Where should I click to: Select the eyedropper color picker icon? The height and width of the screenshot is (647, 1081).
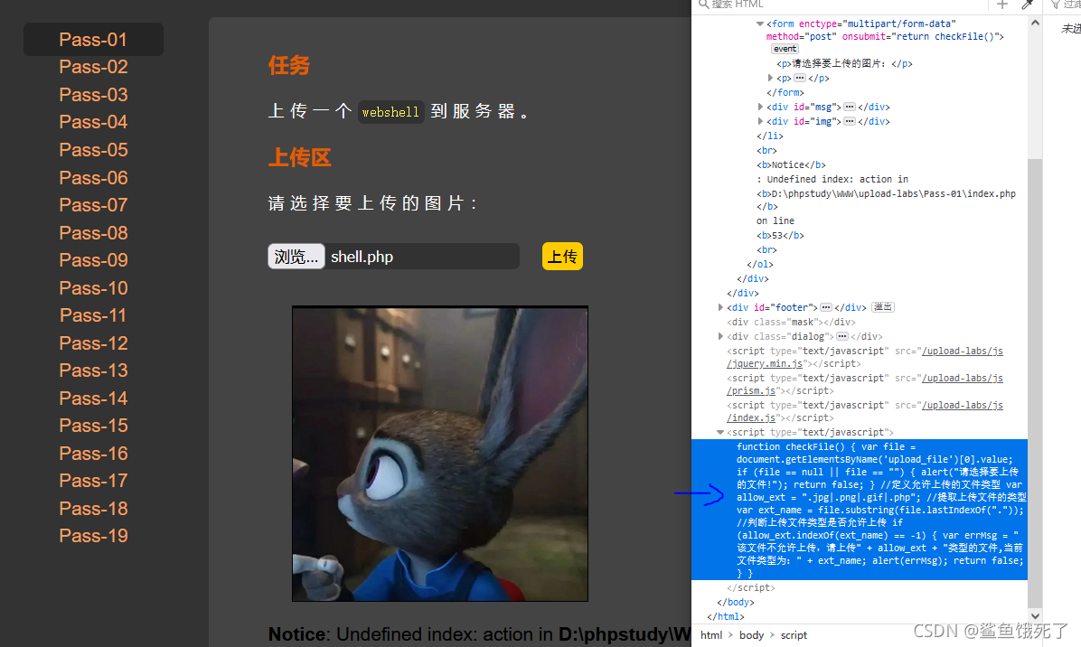point(1028,5)
